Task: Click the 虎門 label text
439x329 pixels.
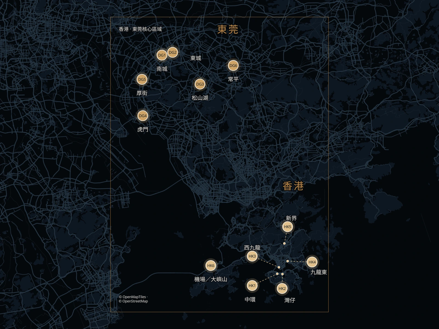Action: coord(143,129)
